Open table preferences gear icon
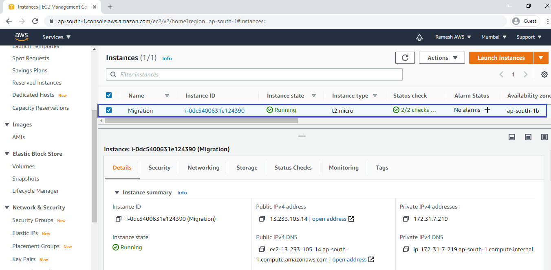Image resolution: width=551 pixels, height=270 pixels. pos(544,74)
